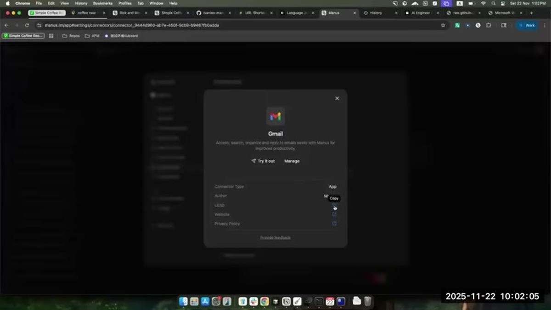551x310 pixels.
Task: Close the Gmail connector dialog
Action: [x=337, y=98]
